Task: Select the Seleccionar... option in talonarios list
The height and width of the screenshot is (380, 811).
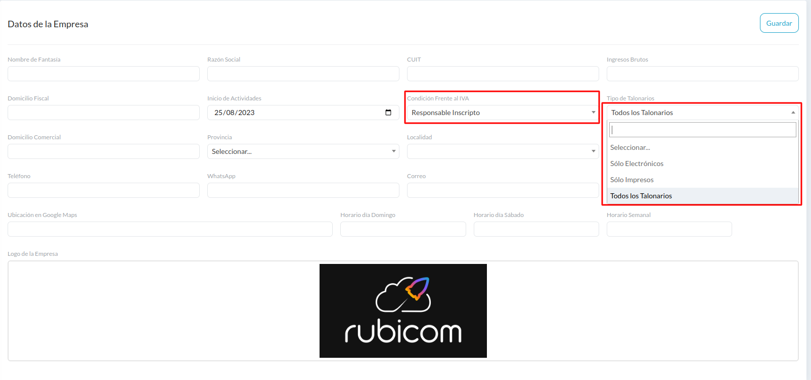Action: [630, 147]
